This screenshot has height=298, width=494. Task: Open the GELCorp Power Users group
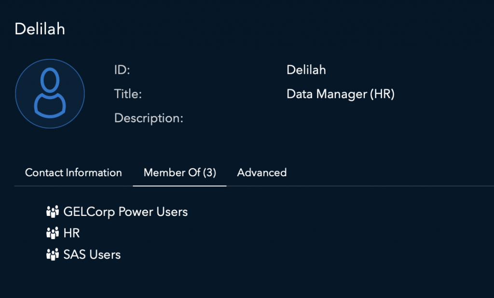[125, 212]
